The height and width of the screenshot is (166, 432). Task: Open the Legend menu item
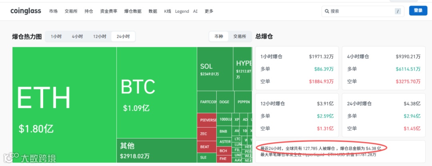coord(182,11)
